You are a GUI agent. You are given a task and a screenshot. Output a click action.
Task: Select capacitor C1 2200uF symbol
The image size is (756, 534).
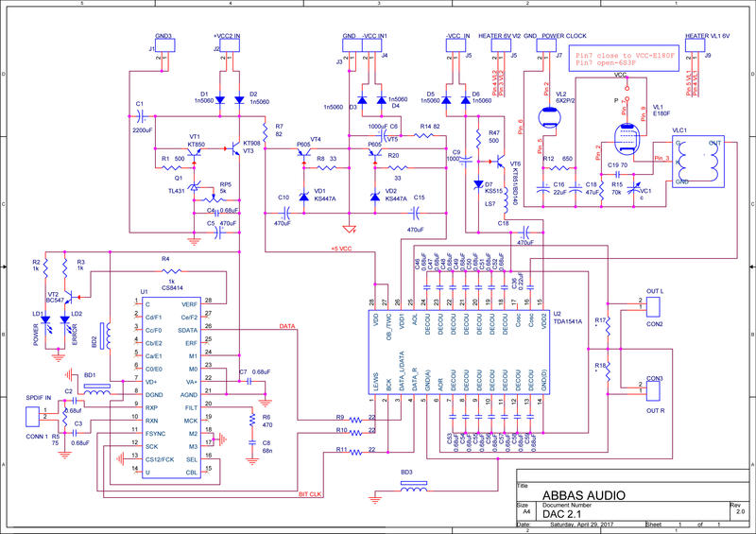(x=140, y=116)
